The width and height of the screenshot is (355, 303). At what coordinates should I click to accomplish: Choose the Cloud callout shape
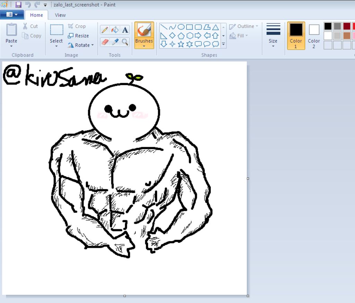[215, 44]
